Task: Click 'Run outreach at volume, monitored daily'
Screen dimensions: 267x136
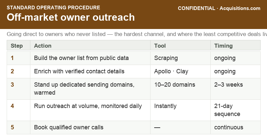Action: pyautogui.click(x=88, y=106)
